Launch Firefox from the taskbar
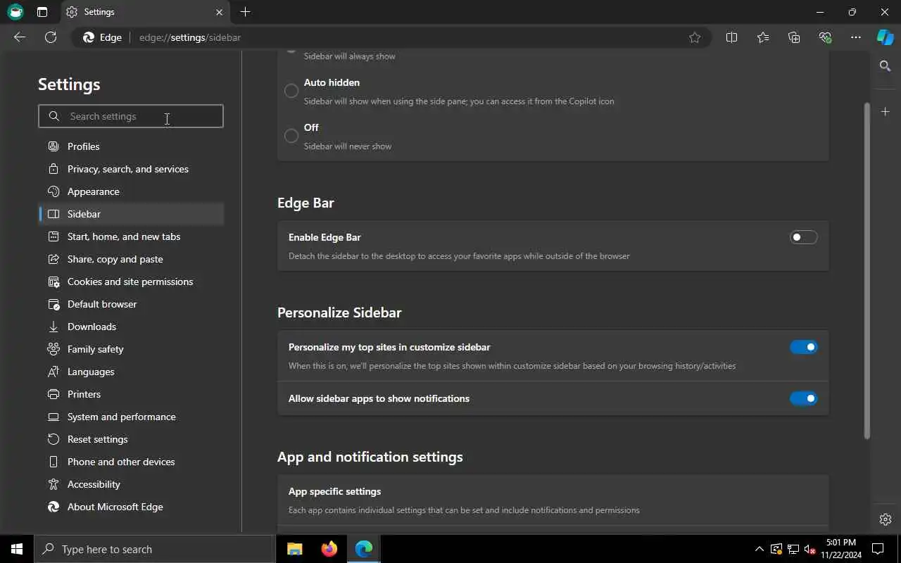This screenshot has width=901, height=563. pos(329,549)
